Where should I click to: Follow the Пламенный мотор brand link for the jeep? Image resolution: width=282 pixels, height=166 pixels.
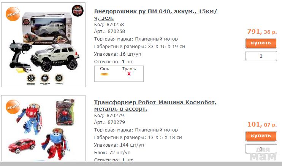tap(156, 39)
